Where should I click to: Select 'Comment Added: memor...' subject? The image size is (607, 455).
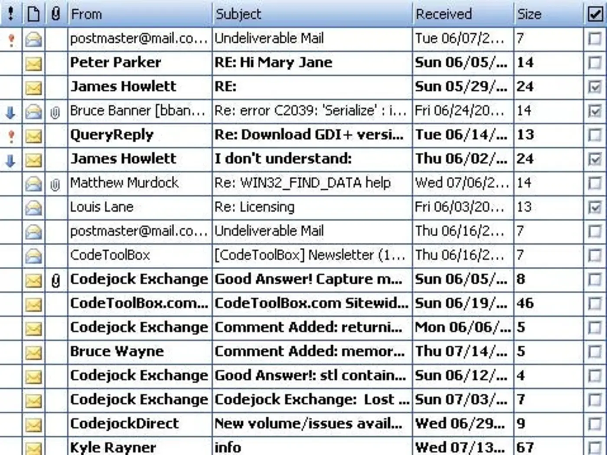tap(310, 351)
